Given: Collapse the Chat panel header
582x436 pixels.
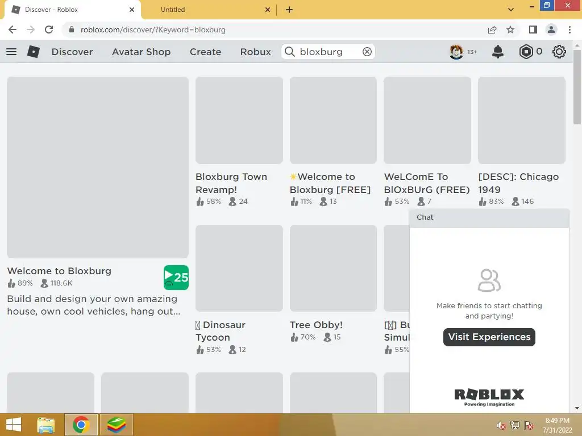Looking at the screenshot, I should [489, 217].
